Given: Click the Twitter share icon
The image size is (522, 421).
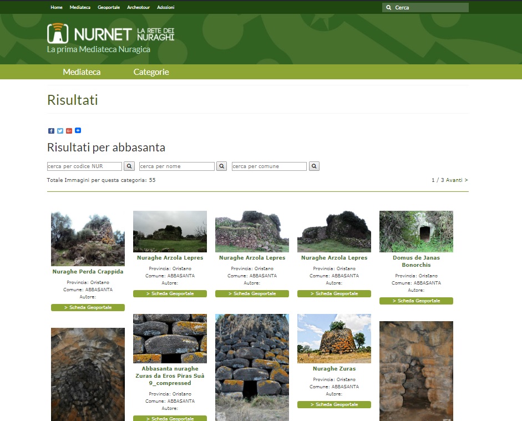Looking at the screenshot, I should coord(60,131).
